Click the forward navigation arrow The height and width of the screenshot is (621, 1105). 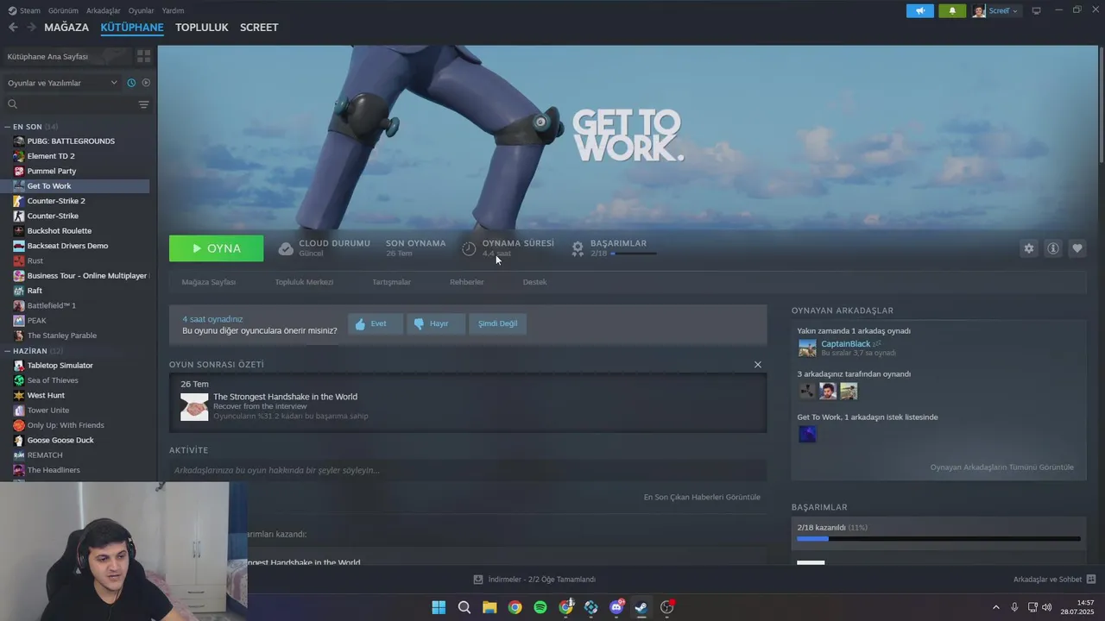point(31,28)
